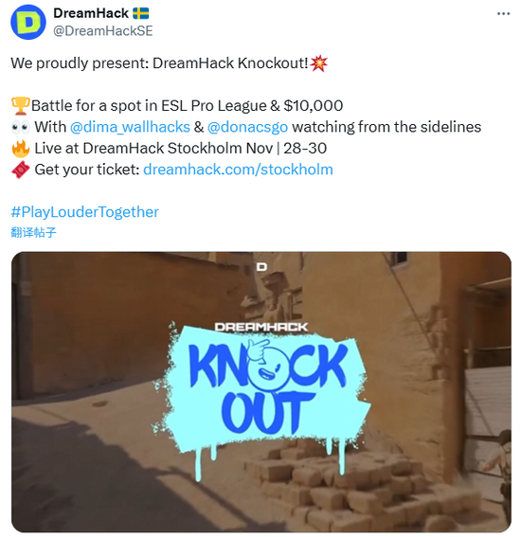Click the fire emoji icon

click(x=21, y=149)
